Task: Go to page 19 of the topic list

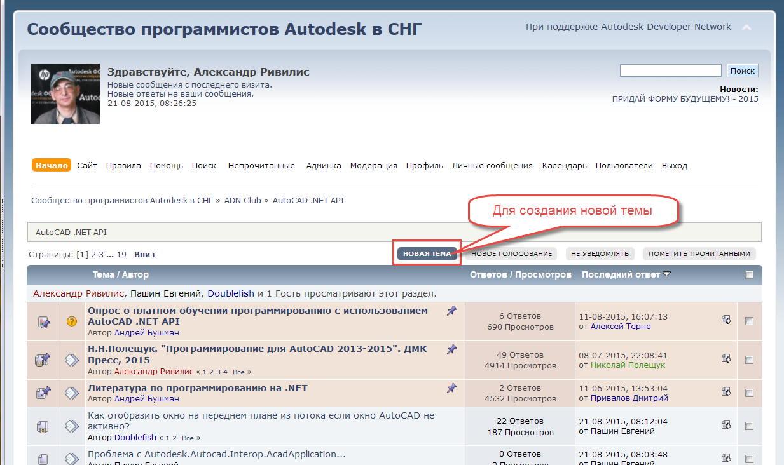Action: point(121,254)
